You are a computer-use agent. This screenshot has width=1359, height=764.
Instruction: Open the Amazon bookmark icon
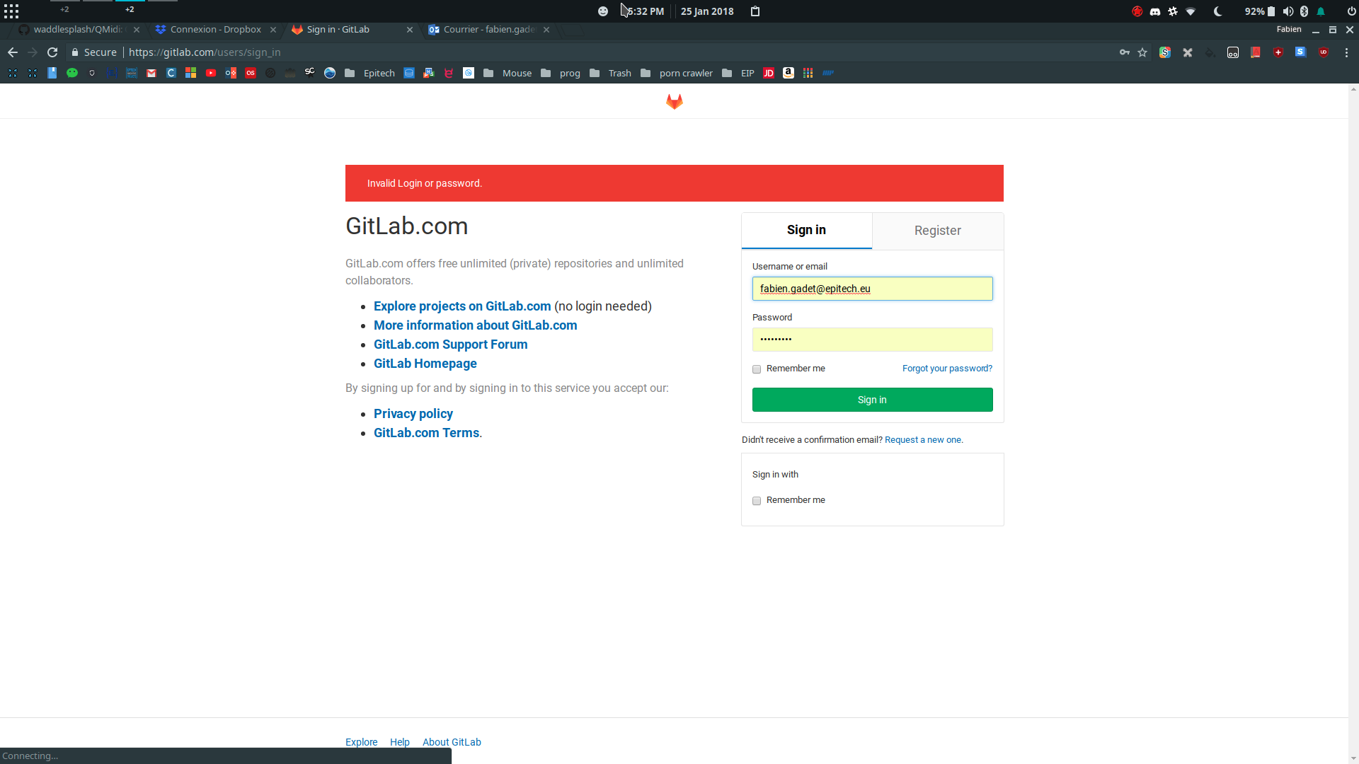(x=789, y=73)
